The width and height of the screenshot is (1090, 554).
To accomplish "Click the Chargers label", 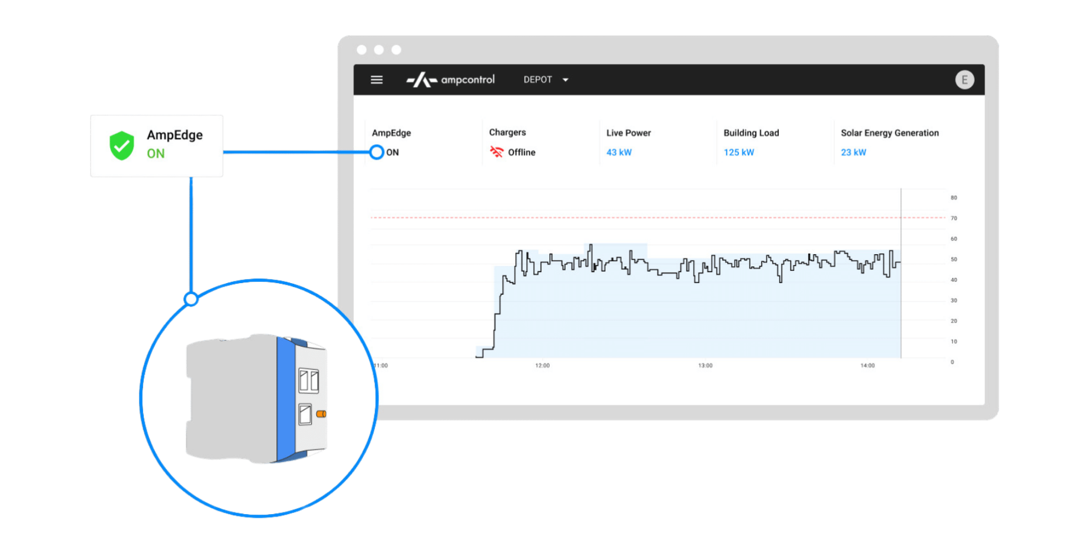I will point(508,132).
